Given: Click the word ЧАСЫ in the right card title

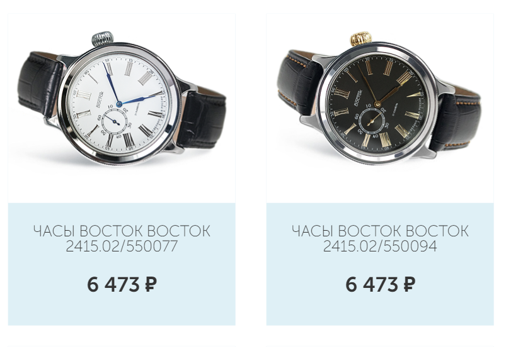Looking at the screenshot, I should tap(313, 231).
